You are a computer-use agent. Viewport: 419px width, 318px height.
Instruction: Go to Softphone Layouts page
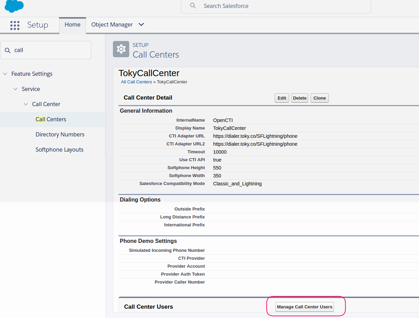[59, 150]
